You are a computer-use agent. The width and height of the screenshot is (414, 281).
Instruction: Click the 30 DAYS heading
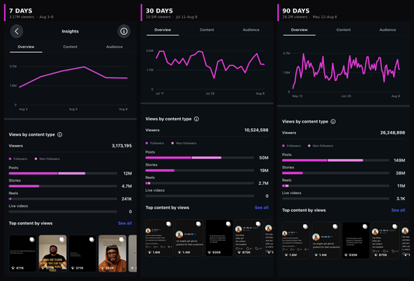pos(159,11)
